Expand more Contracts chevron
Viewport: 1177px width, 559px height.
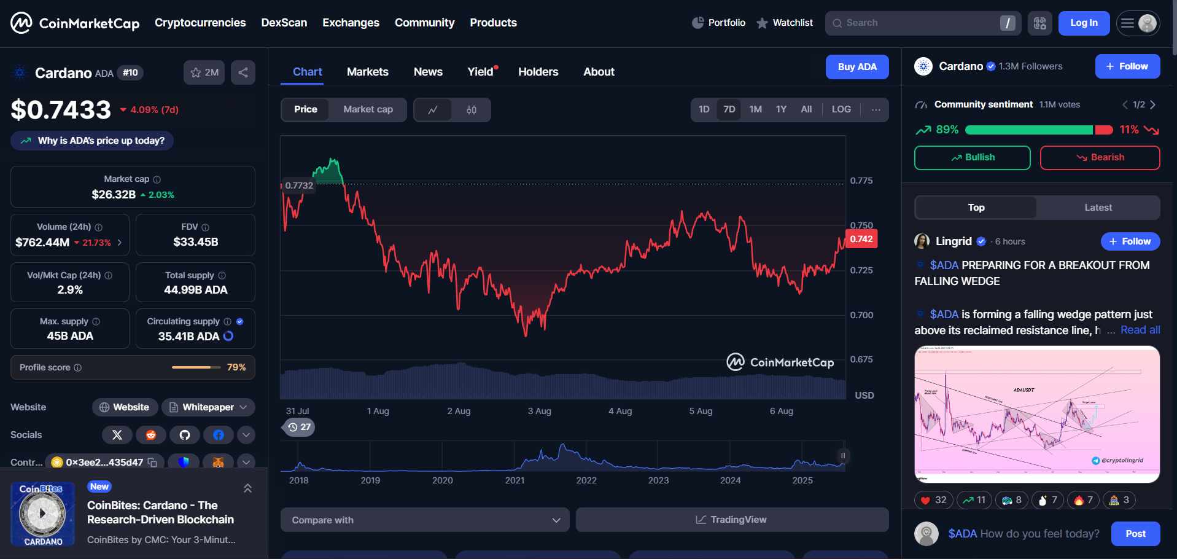click(246, 462)
